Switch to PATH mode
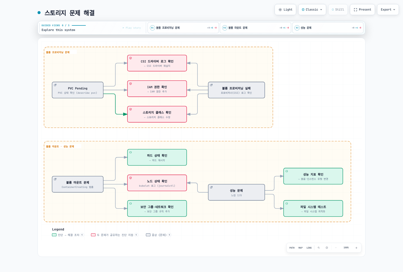 [x=292, y=248]
